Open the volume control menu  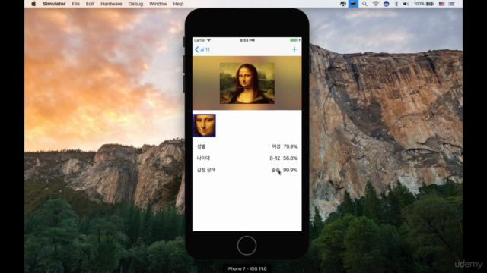click(406, 4)
